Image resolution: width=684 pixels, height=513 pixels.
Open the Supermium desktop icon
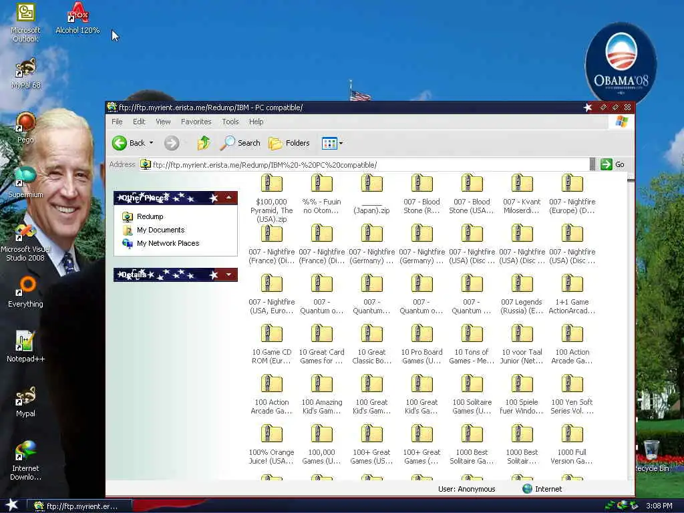click(x=25, y=182)
